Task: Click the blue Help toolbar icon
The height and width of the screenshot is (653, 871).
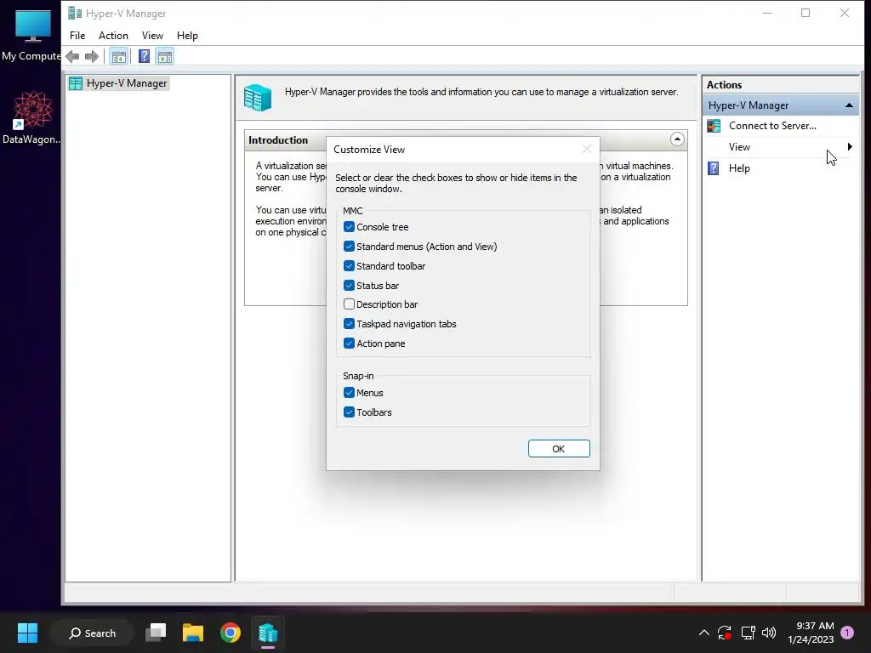Action: [x=144, y=56]
